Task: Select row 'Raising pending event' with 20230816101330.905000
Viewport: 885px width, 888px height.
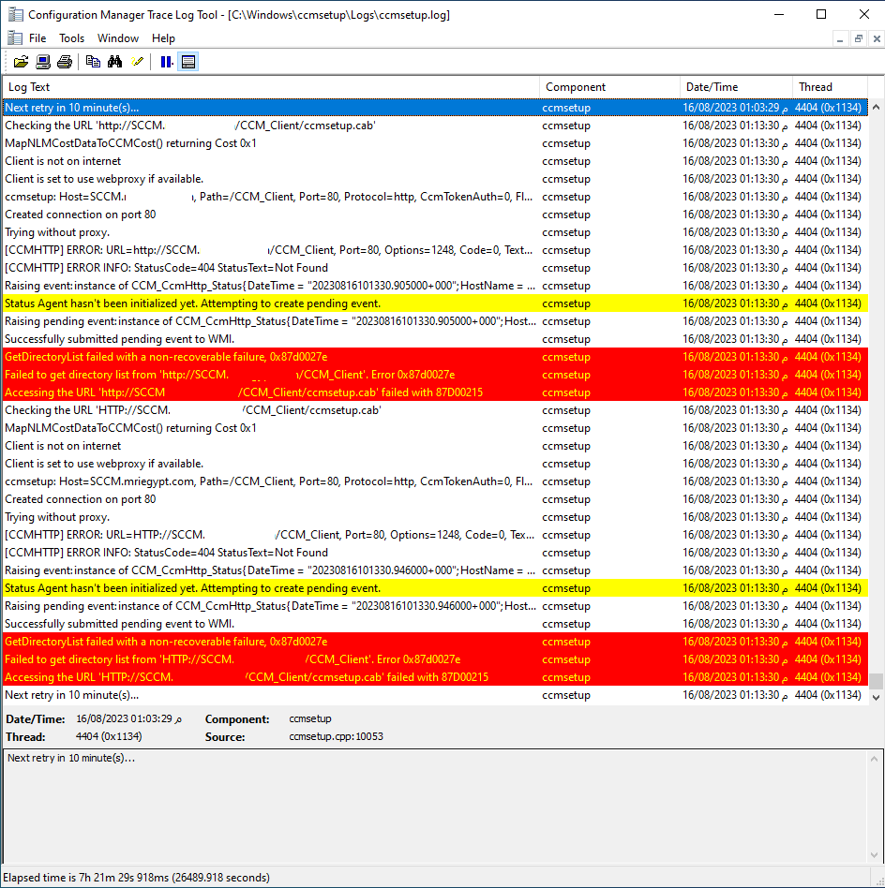Action: coord(435,321)
